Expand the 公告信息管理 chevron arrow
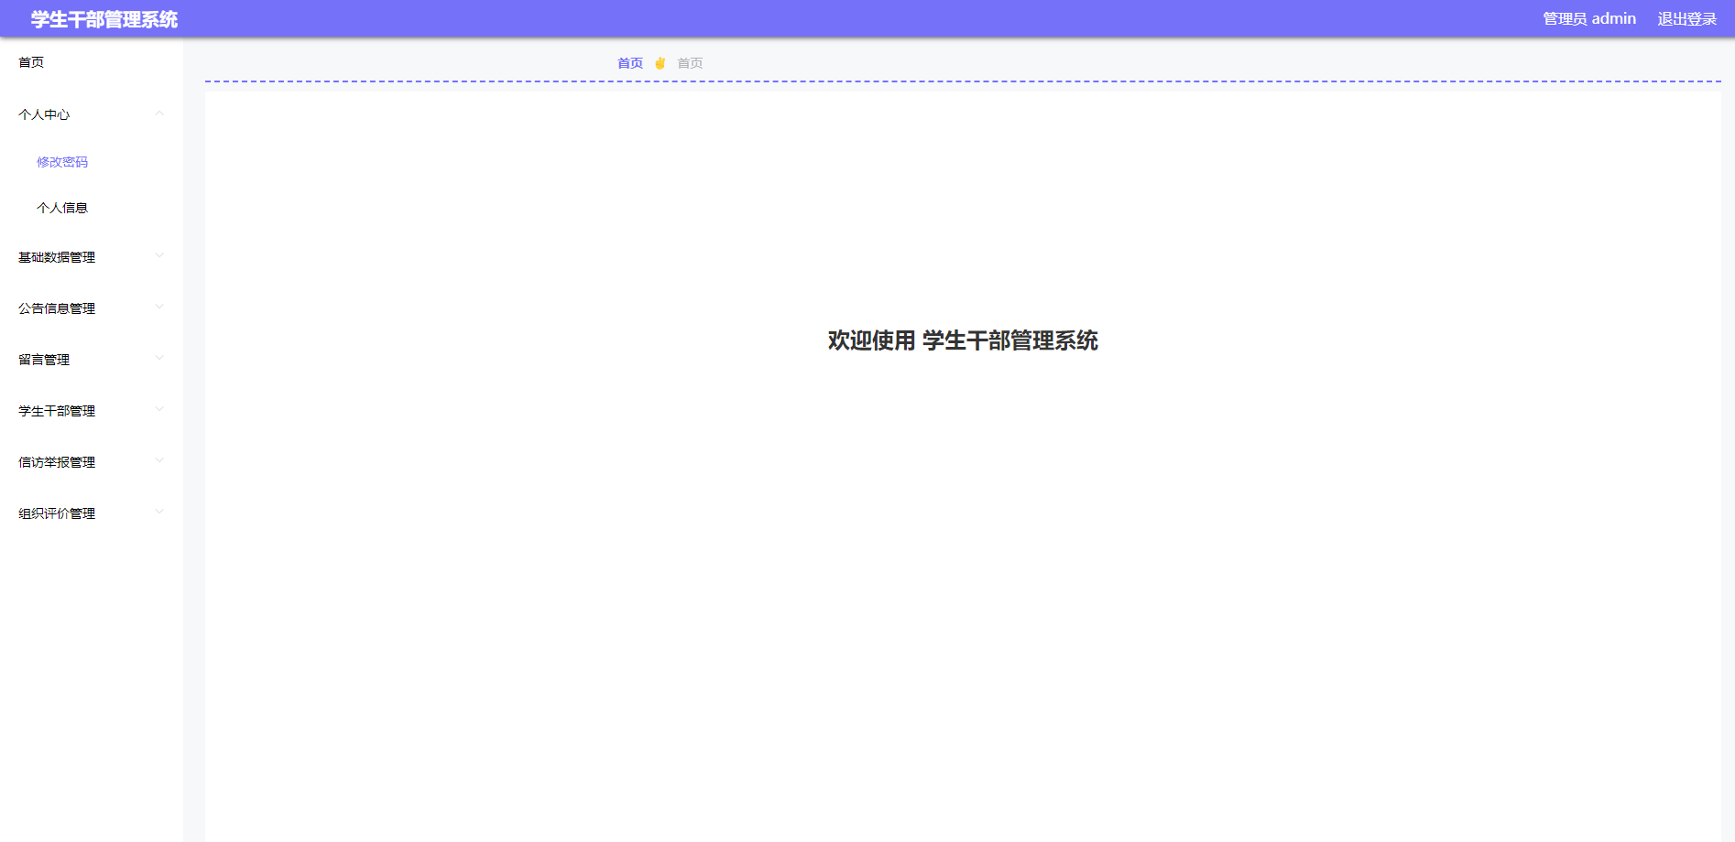The image size is (1735, 842). 159,308
